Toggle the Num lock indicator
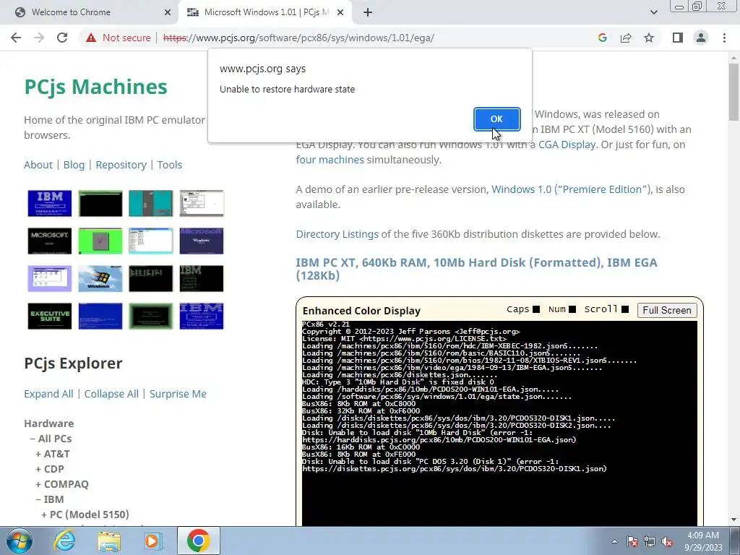Viewport: 740px width, 555px height. pyautogui.click(x=572, y=309)
